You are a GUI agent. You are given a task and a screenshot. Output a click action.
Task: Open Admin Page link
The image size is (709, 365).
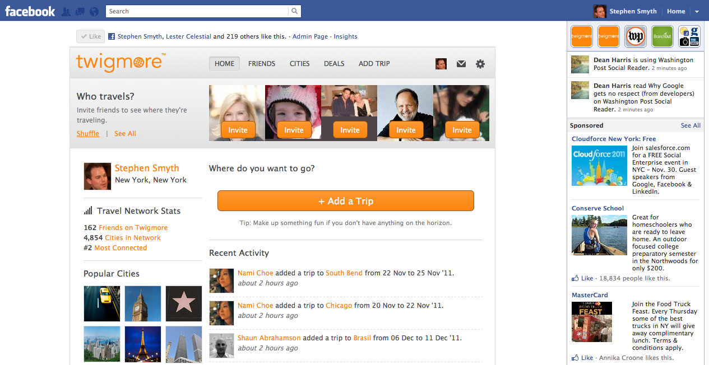(310, 36)
